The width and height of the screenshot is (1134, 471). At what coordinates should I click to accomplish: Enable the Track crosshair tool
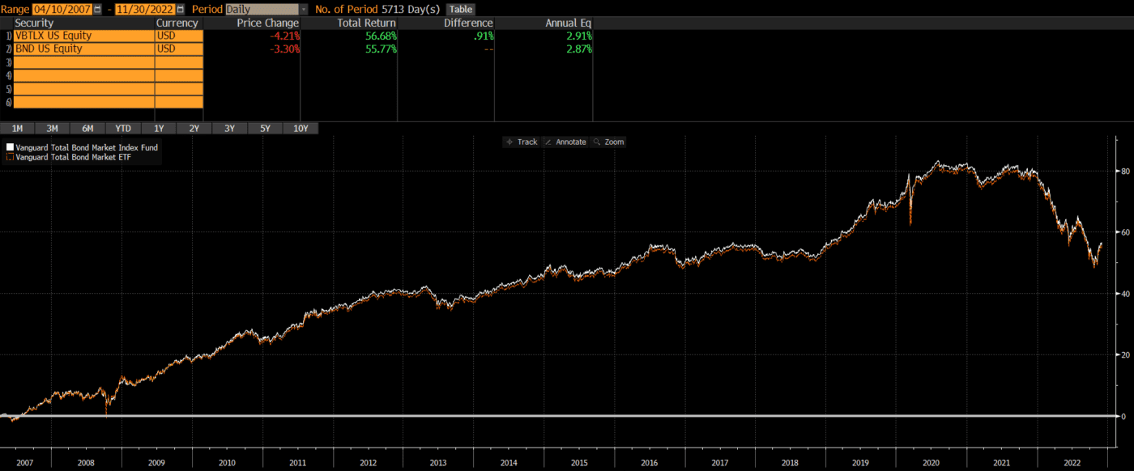[521, 142]
